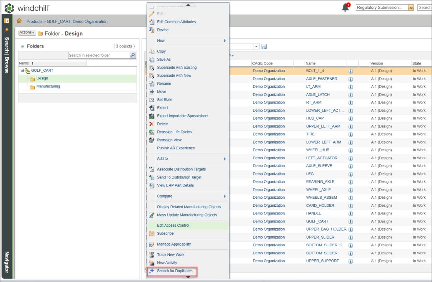Sort by the CAGE Code column header
The width and height of the screenshot is (432, 282).
262,63
